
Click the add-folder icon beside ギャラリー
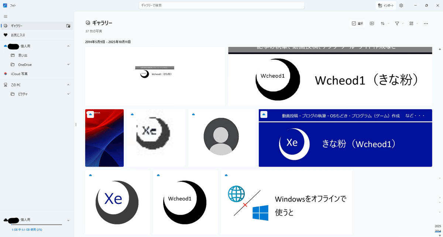pos(68,26)
